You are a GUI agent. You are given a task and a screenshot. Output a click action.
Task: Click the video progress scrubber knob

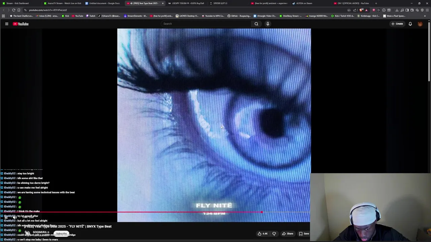262,212
